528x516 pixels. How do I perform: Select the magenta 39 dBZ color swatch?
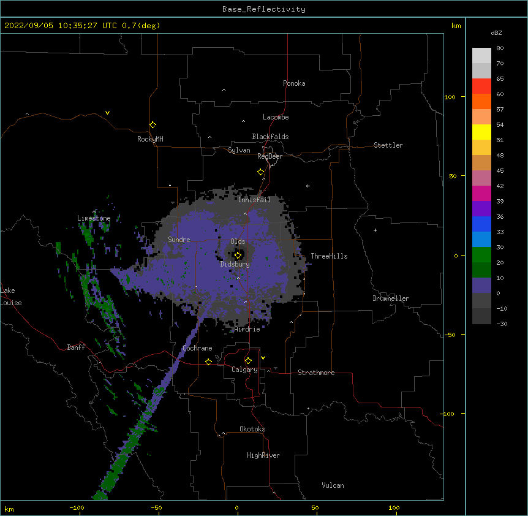point(481,193)
